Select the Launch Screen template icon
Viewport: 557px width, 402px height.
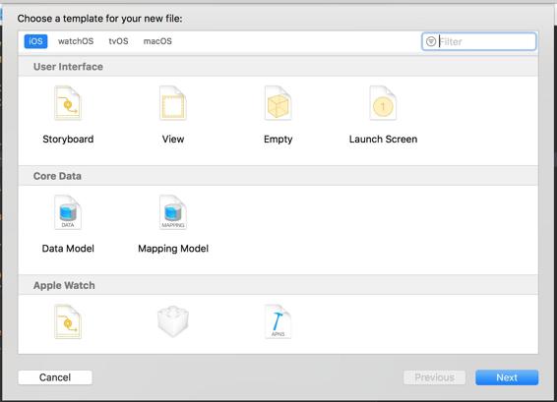(x=383, y=103)
